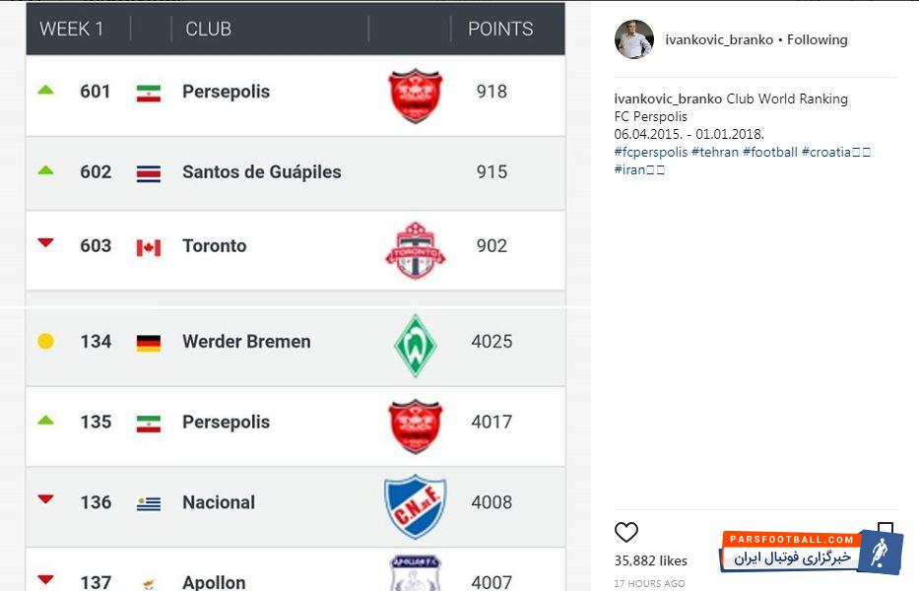Click the POINTS column header
This screenshot has width=919, height=591.
pyautogui.click(x=500, y=29)
